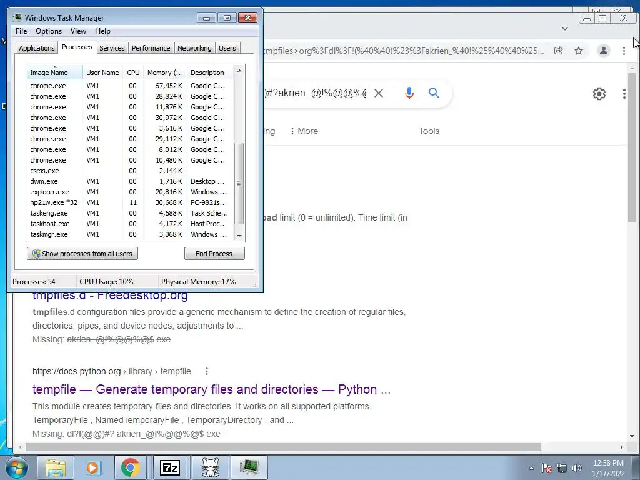Sort processes by User Name column
This screenshot has width=640, height=480.
[x=102, y=72]
